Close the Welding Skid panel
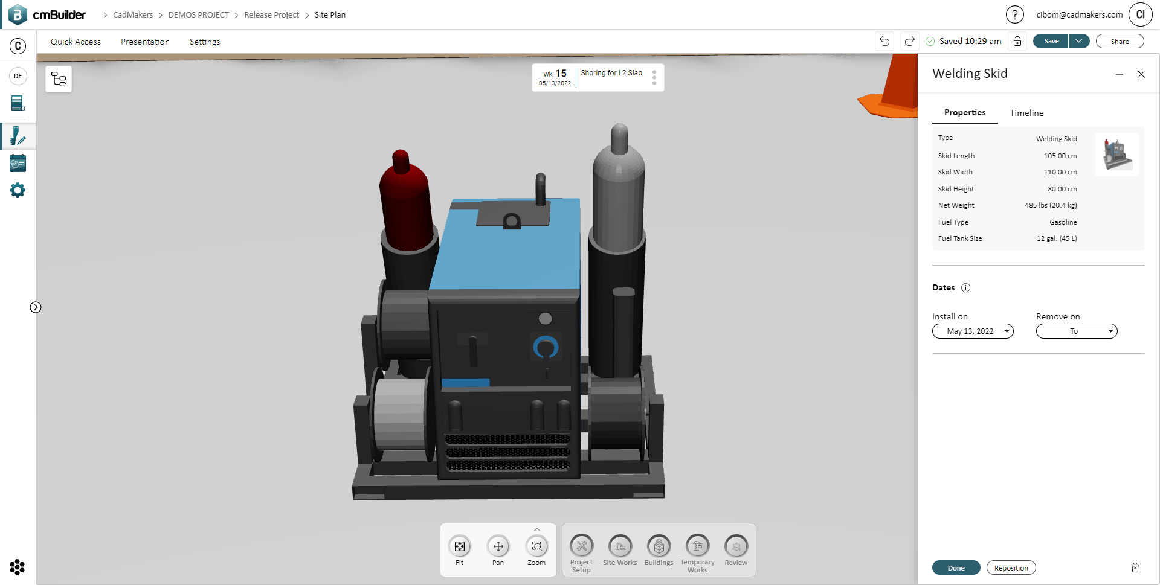 [1141, 74]
